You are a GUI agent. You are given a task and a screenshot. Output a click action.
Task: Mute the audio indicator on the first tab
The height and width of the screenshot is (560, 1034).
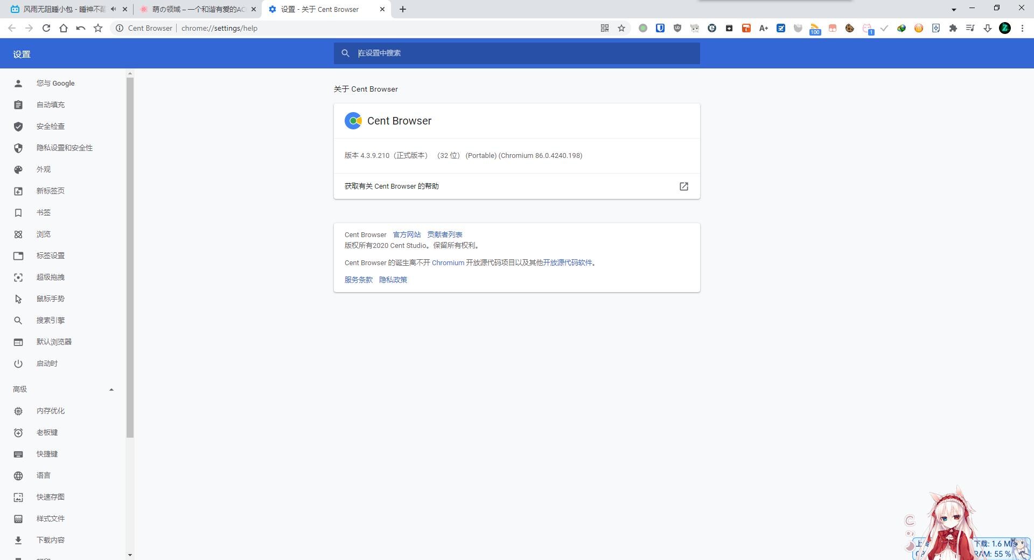[x=113, y=9]
